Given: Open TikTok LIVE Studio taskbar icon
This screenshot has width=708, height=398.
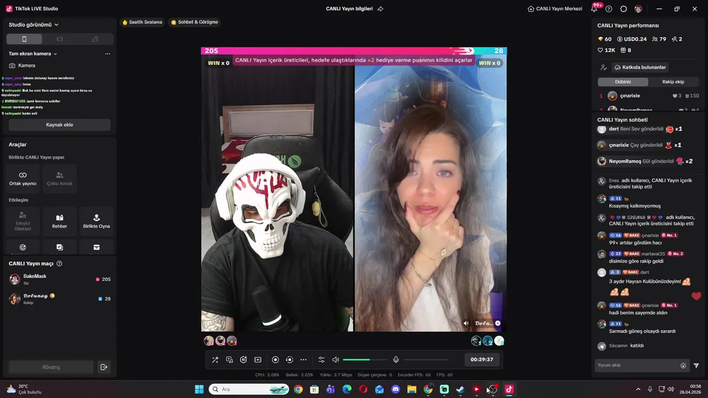Looking at the screenshot, I should click(509, 390).
